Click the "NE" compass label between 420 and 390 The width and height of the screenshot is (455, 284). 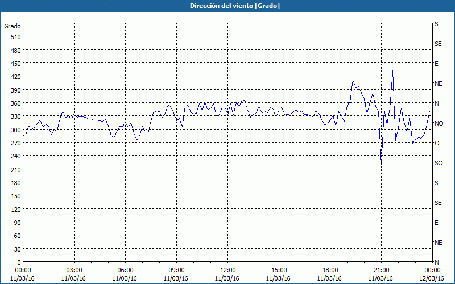(439, 83)
